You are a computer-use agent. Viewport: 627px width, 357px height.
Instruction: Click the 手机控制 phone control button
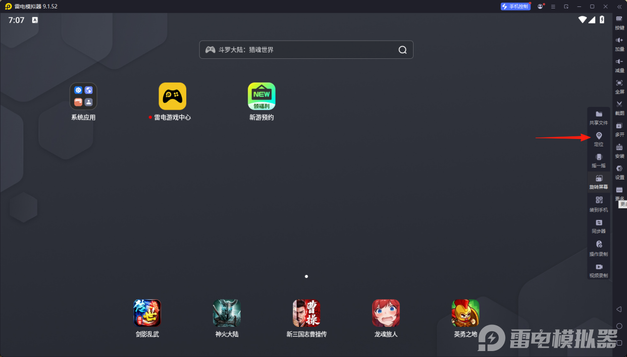(516, 6)
